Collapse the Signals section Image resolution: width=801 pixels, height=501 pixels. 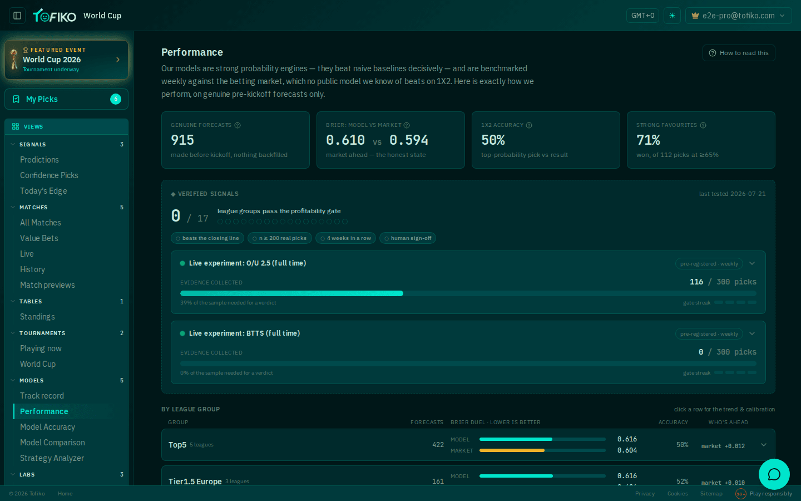[x=66, y=144]
